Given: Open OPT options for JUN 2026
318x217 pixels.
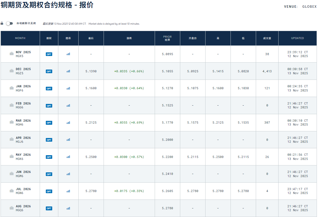Looking at the screenshot, I should [x=49, y=174].
